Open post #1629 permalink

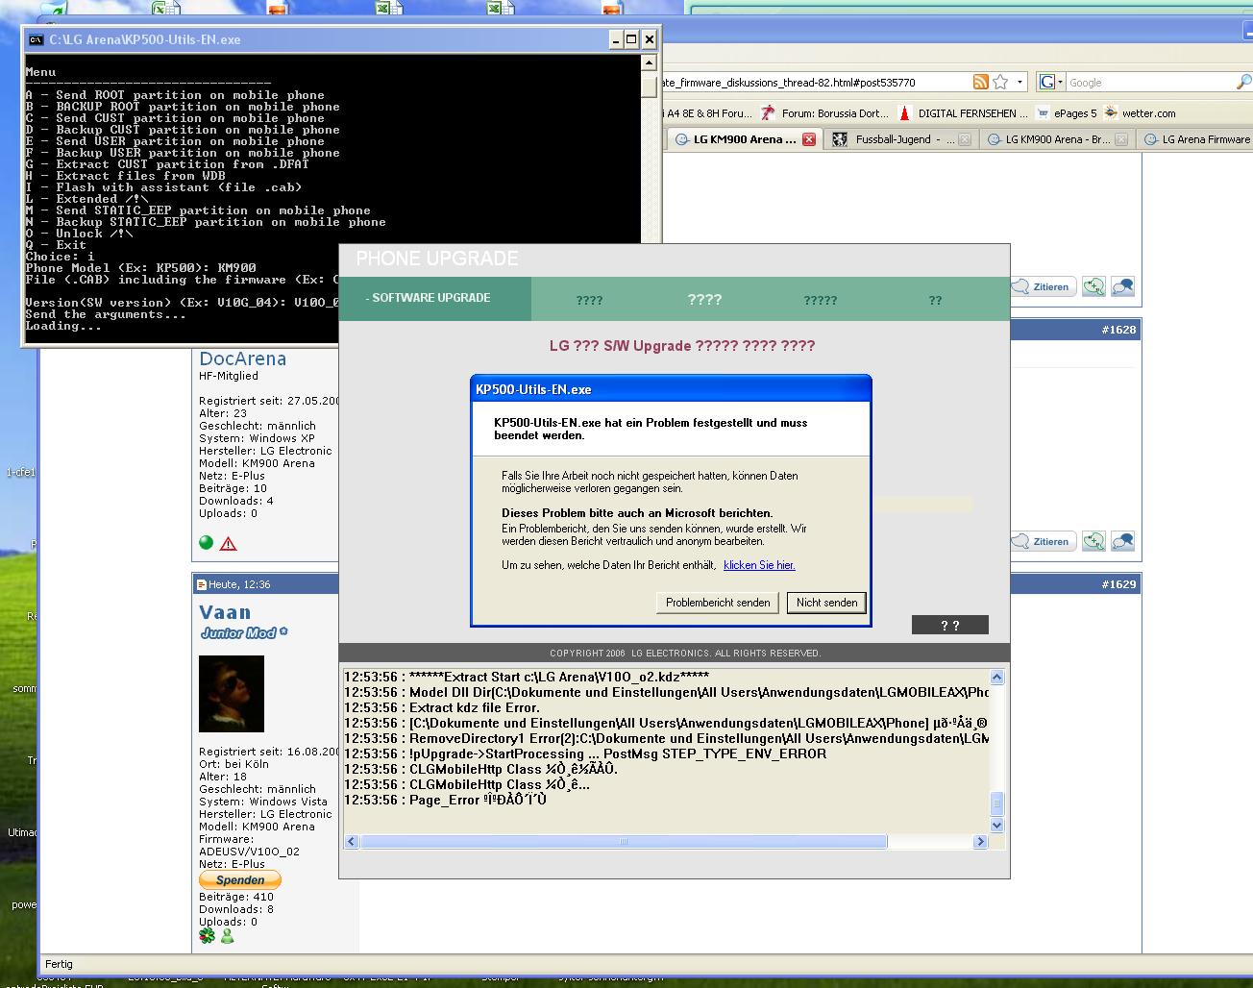(1118, 584)
